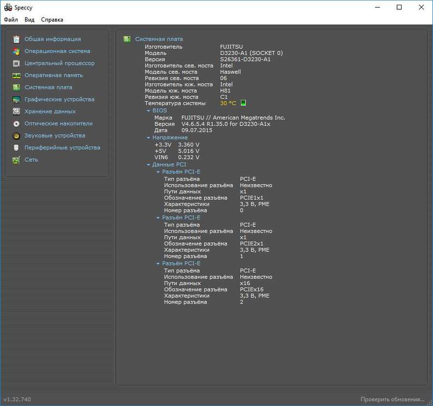This screenshot has width=433, height=406.
Task: Select the PCIE2x1 slot designation
Action: (252, 244)
